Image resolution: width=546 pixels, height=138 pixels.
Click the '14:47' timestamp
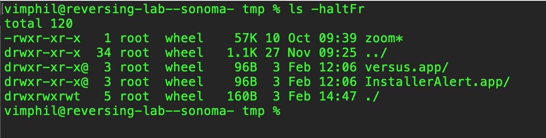click(x=337, y=96)
